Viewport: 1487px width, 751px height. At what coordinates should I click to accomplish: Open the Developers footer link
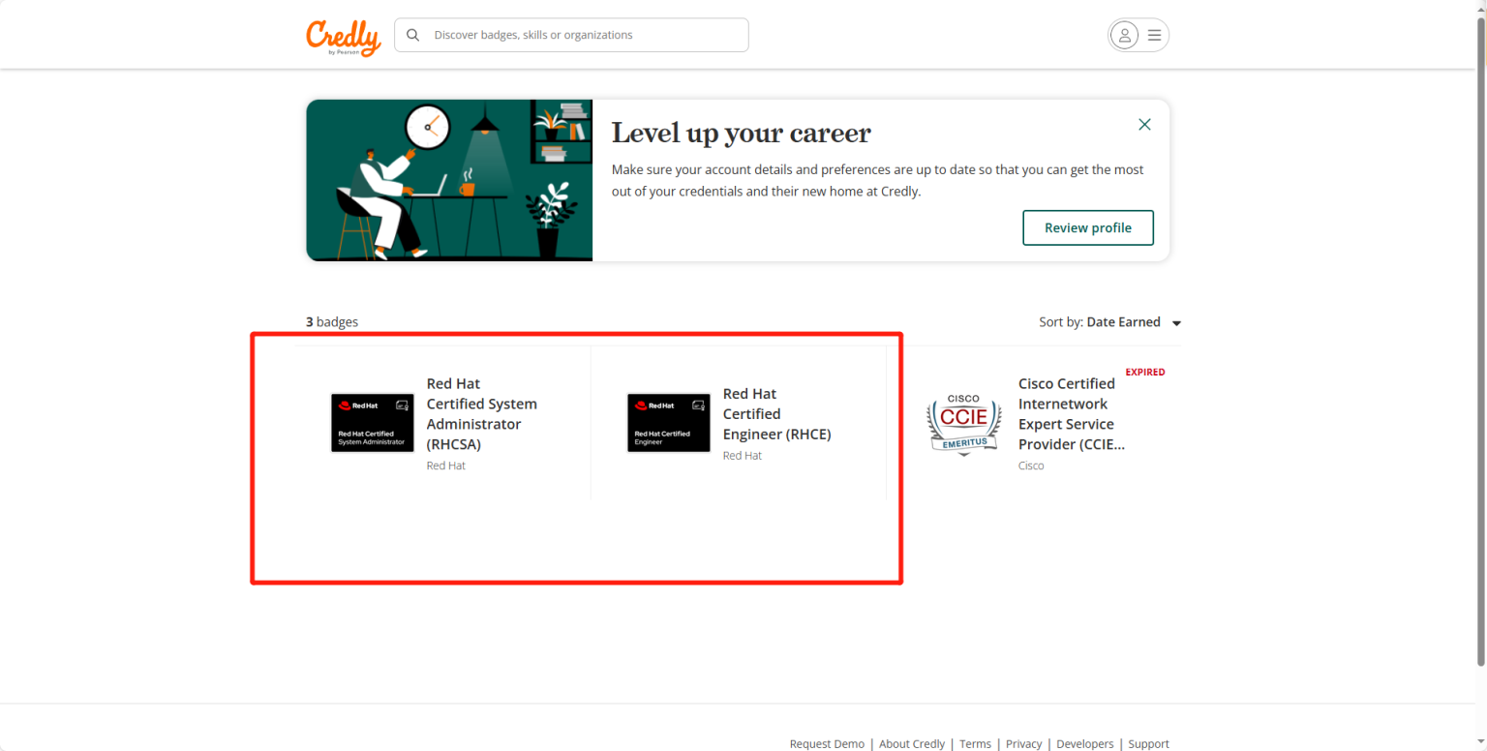(1084, 743)
